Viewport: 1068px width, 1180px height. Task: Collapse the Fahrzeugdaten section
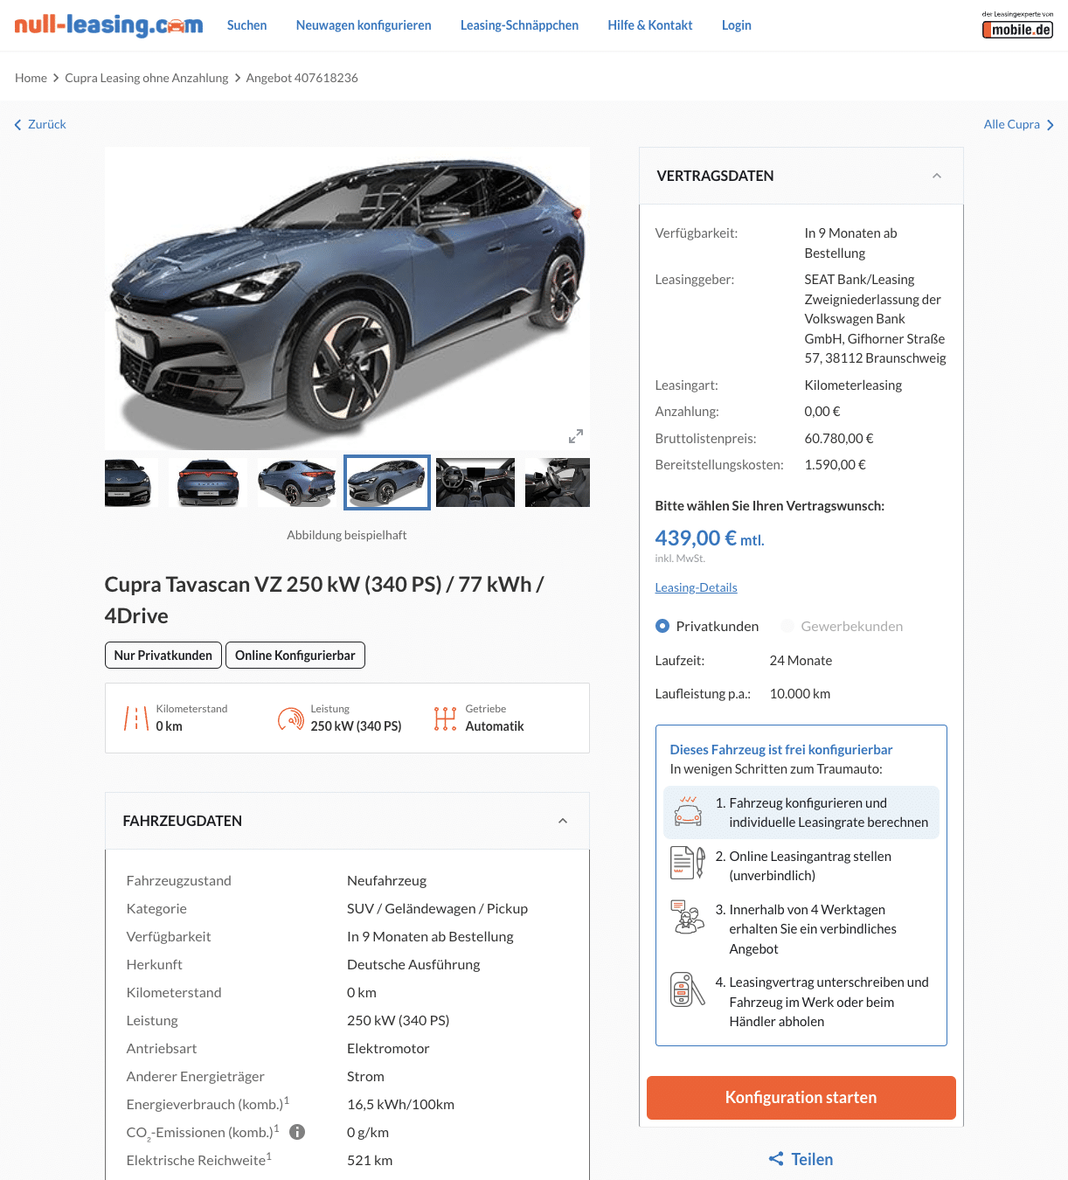563,821
